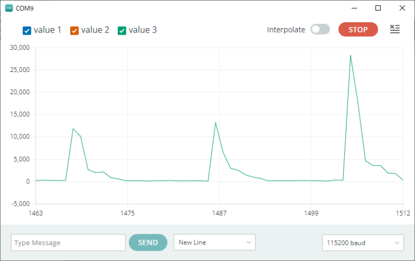Maximize the COM9 plotter window

[378, 8]
